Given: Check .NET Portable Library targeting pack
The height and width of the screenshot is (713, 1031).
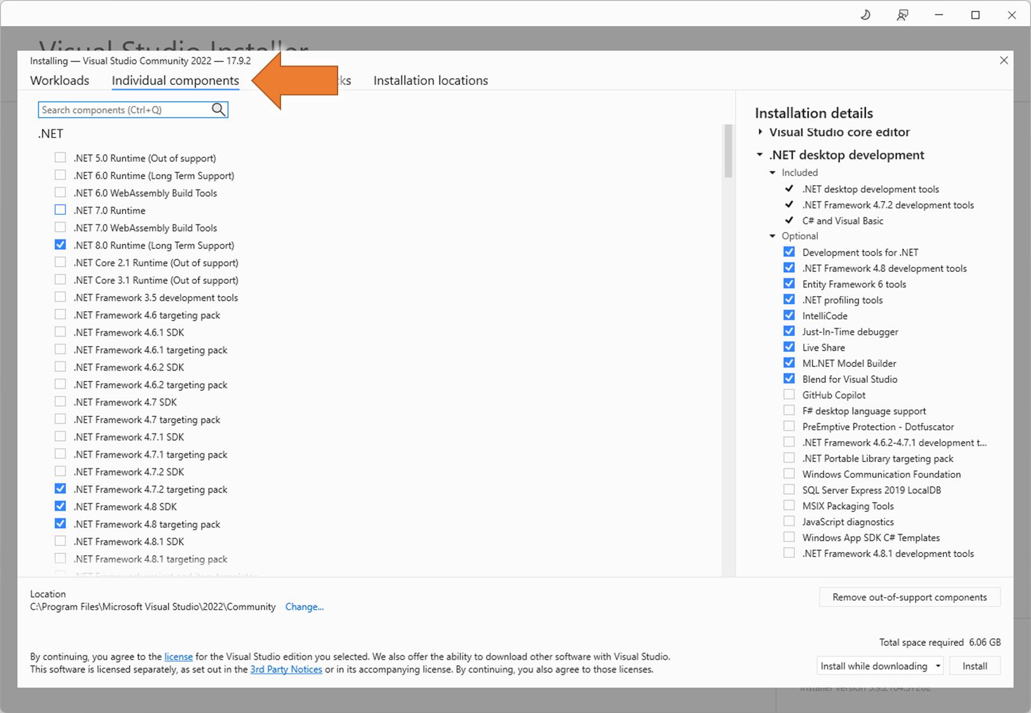Looking at the screenshot, I should (x=789, y=458).
